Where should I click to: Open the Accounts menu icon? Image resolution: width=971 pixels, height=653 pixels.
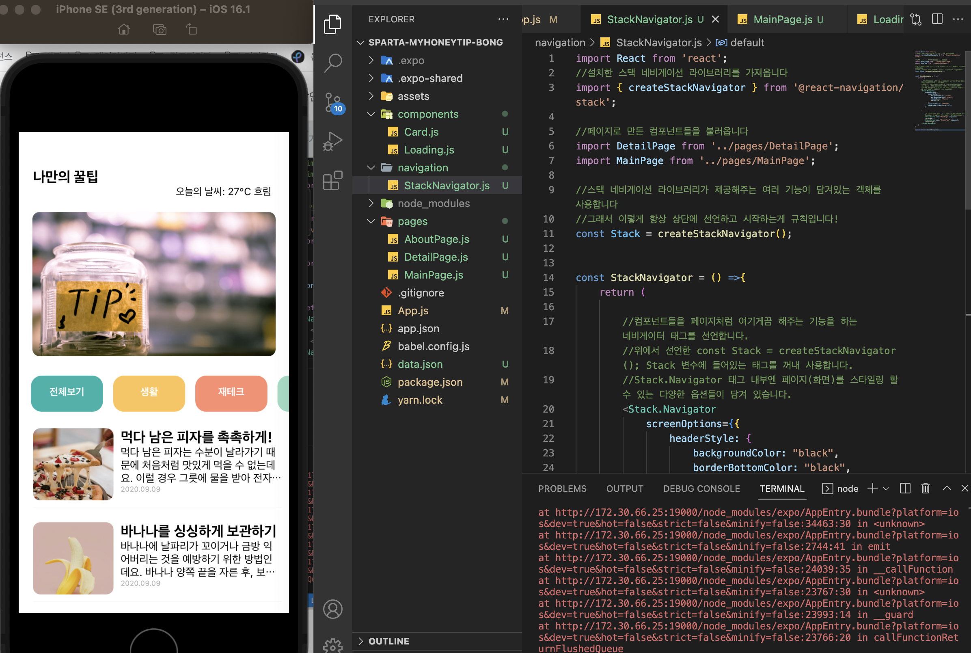click(332, 609)
